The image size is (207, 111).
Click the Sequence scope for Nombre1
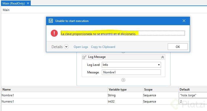click(x=161, y=95)
